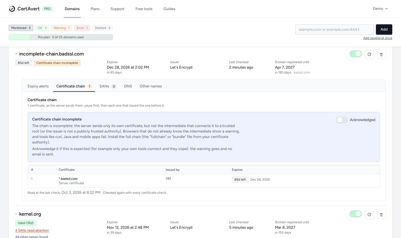The width and height of the screenshot is (401, 238).
Task: Recheck incomplete-chain.badssl.com with its refresh icon
Action: (369, 54)
